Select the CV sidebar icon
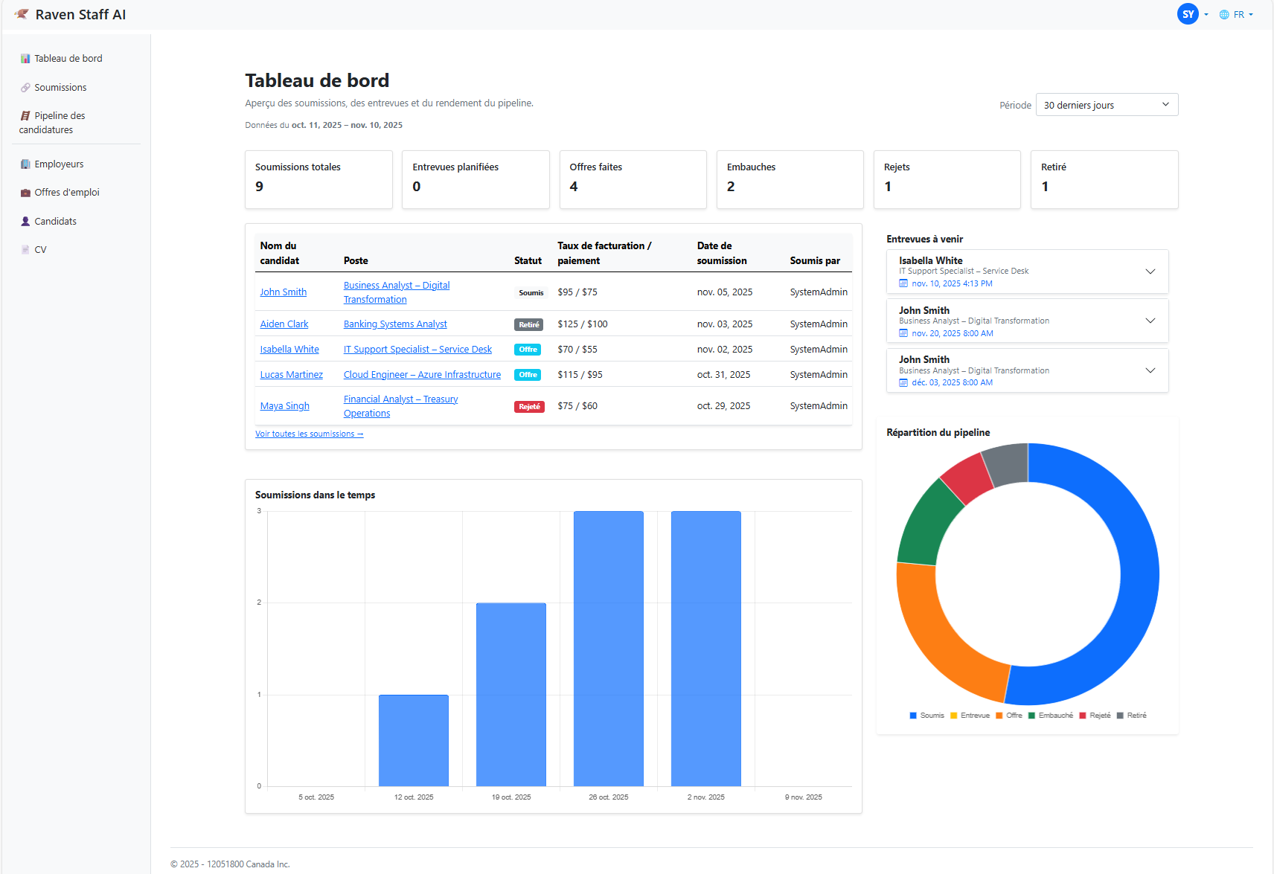The height and width of the screenshot is (874, 1274). (x=25, y=249)
